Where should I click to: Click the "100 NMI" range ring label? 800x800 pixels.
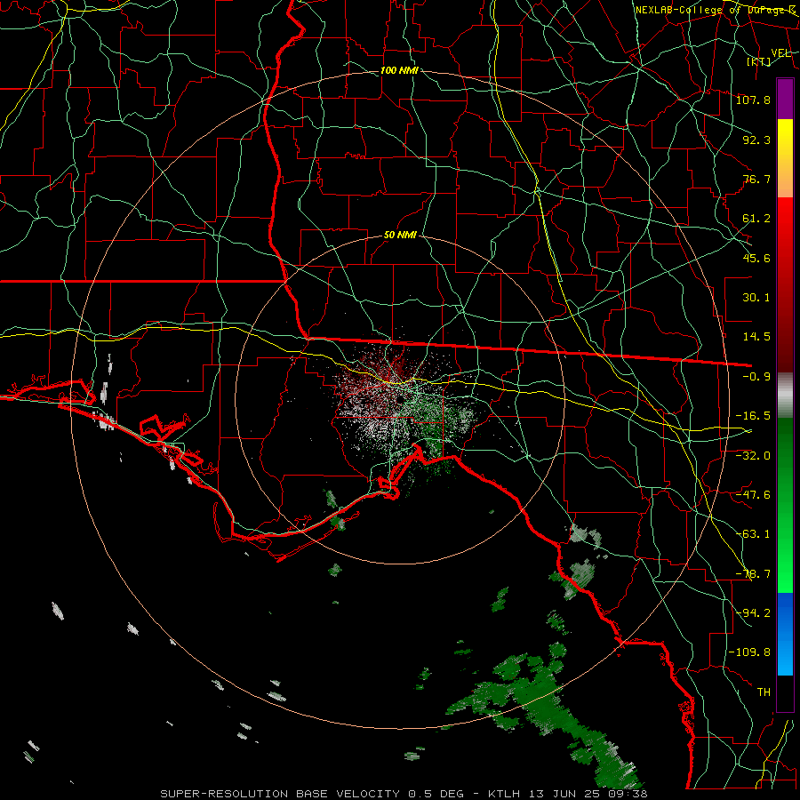click(399, 70)
